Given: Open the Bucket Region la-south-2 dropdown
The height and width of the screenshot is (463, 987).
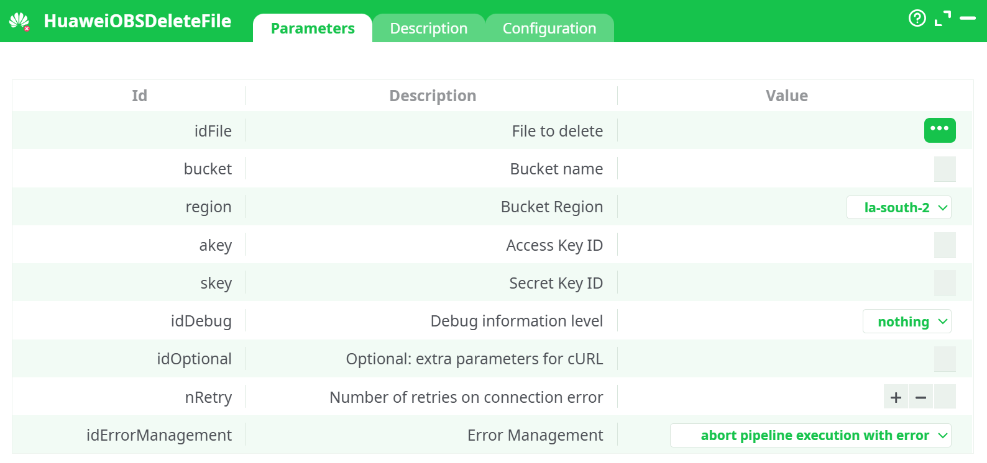Looking at the screenshot, I should tap(899, 207).
